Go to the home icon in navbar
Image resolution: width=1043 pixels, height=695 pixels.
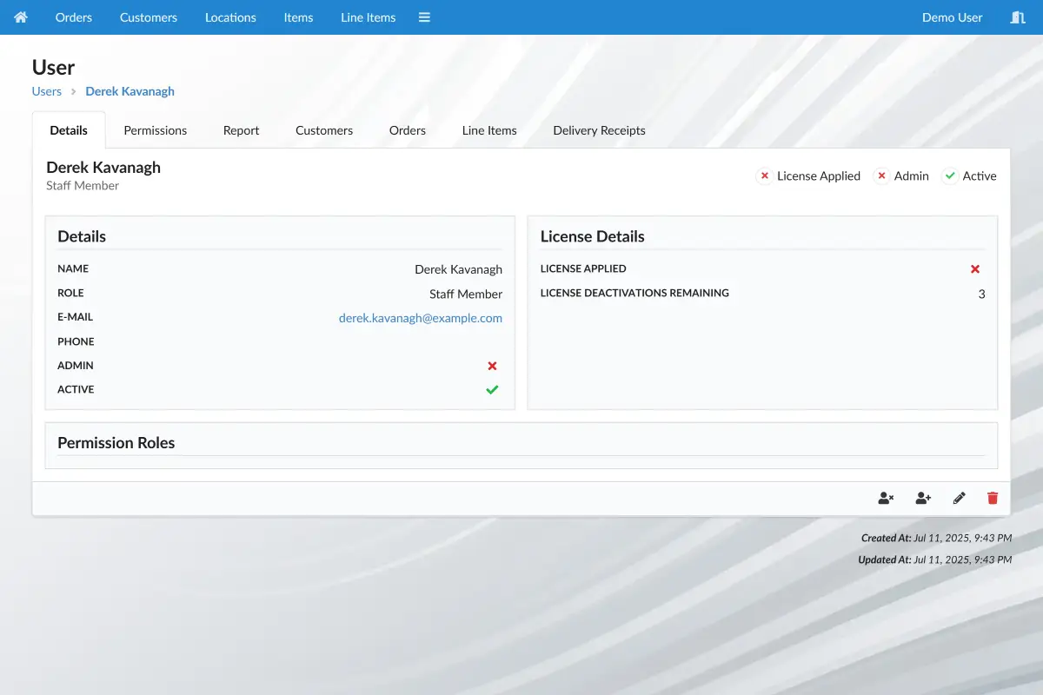tap(21, 17)
